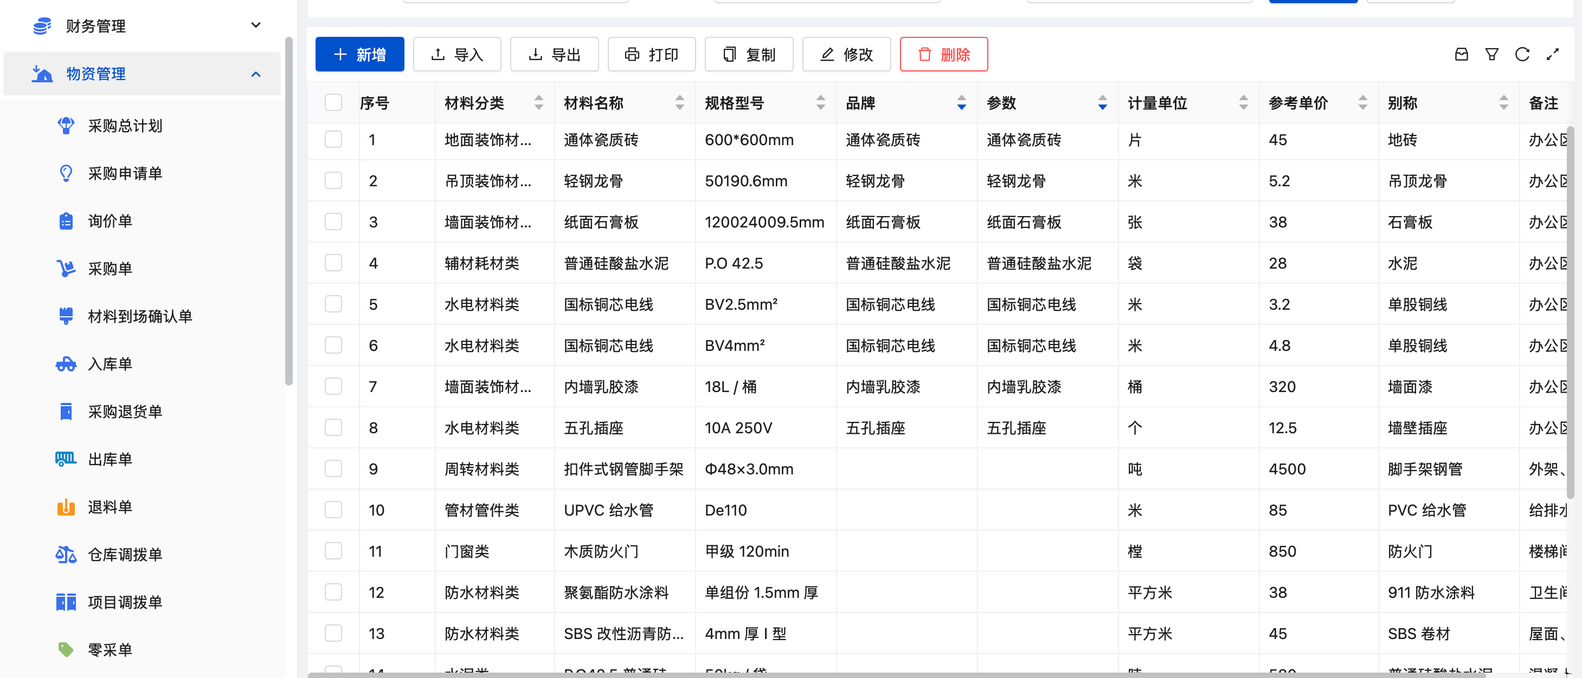
Task: Click the 出库单 truck icon
Action: tap(66, 459)
